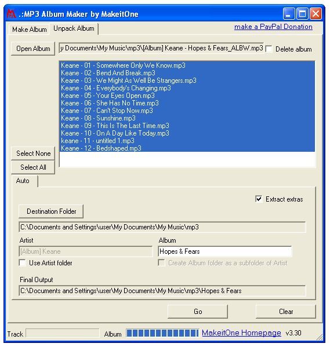
Task: Maximize the MP3 Album Maker window
Action: 302,14
